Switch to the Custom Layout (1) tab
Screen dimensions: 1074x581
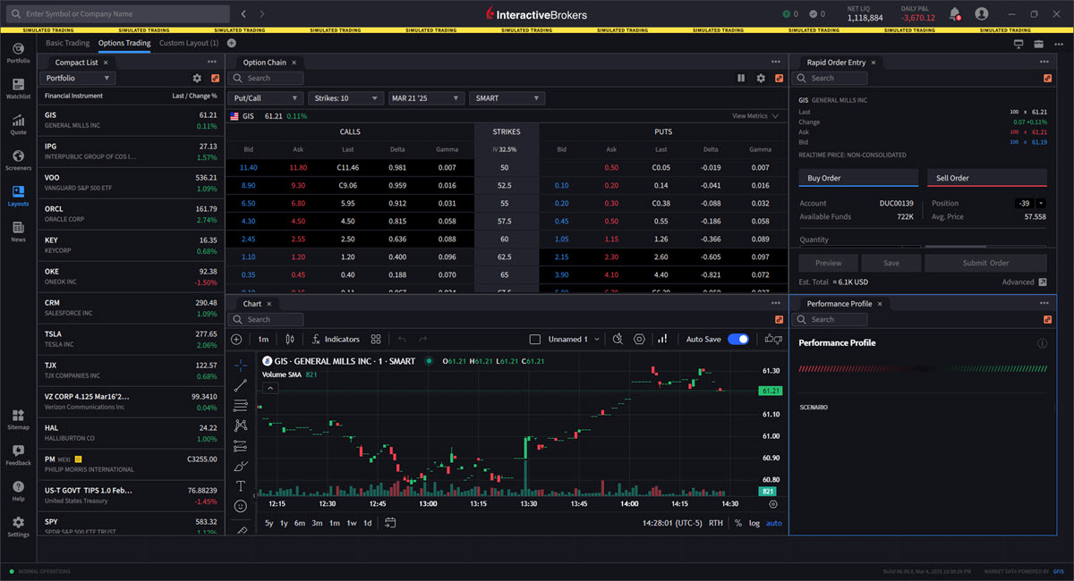click(x=189, y=43)
